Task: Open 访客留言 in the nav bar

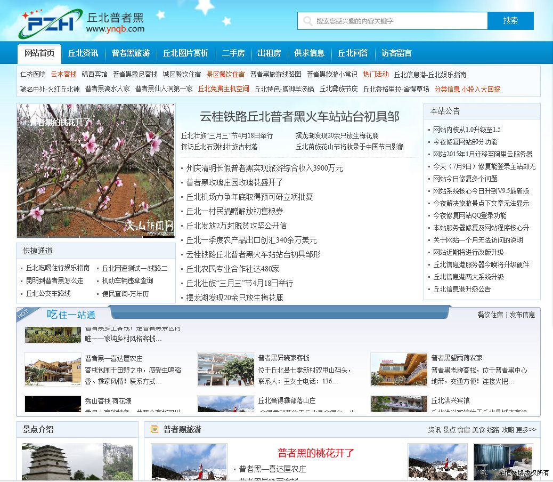Action: click(396, 53)
